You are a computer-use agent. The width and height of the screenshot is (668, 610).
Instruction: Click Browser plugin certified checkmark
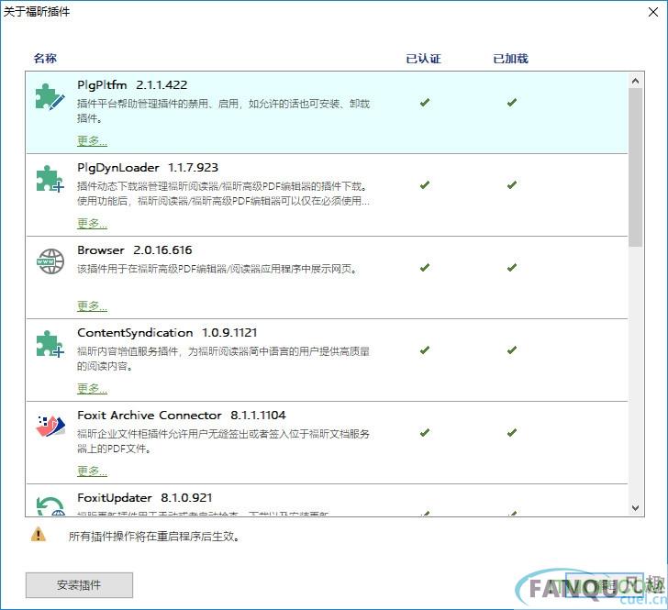[424, 268]
